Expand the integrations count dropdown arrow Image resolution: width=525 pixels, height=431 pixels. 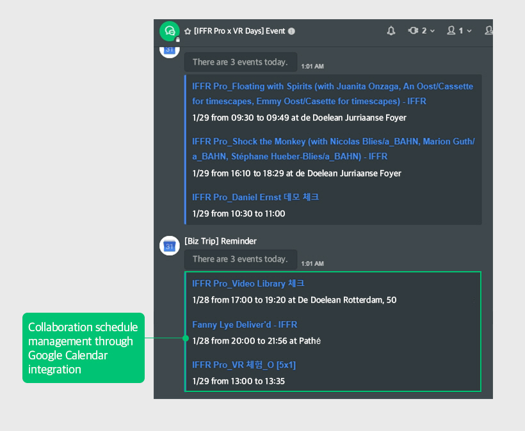[432, 31]
